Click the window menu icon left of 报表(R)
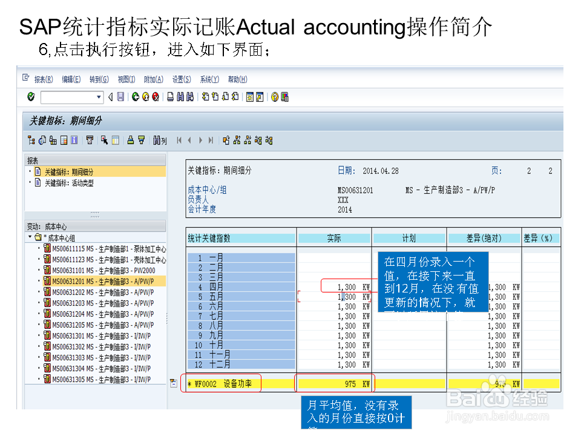 (x=25, y=78)
